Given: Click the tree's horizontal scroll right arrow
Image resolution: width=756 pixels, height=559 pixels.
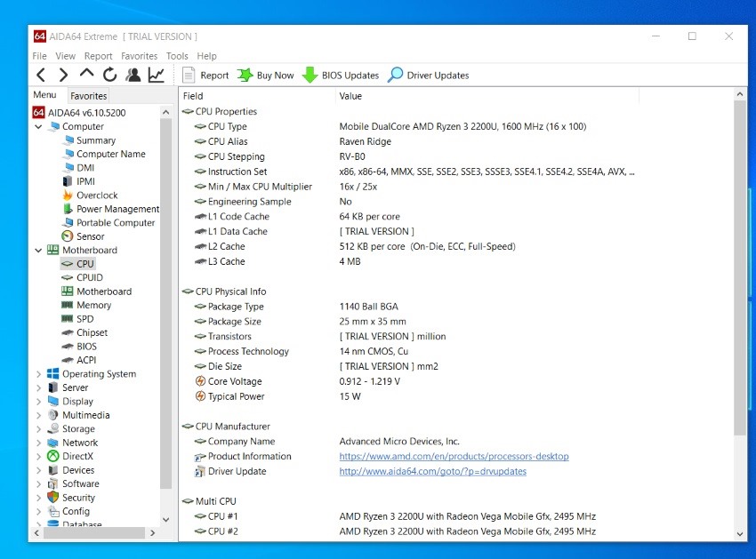Looking at the screenshot, I should click(x=153, y=533).
